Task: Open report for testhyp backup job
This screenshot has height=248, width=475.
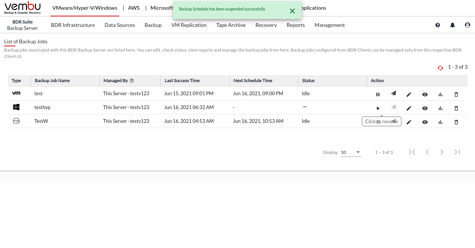Action: click(x=441, y=108)
